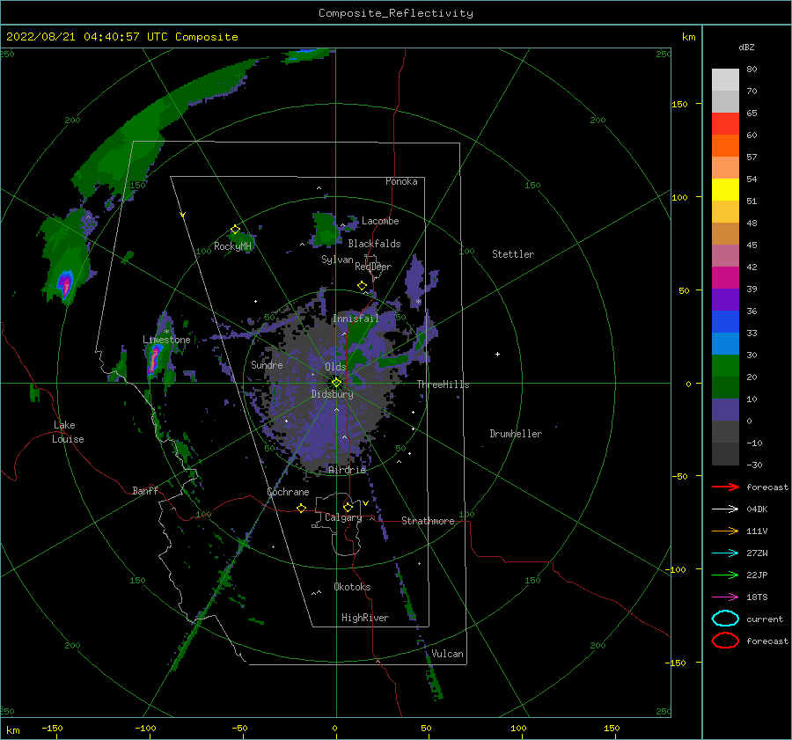
Task: Choose the bright green 20-30 dBZ swatch
Action: (x=725, y=365)
